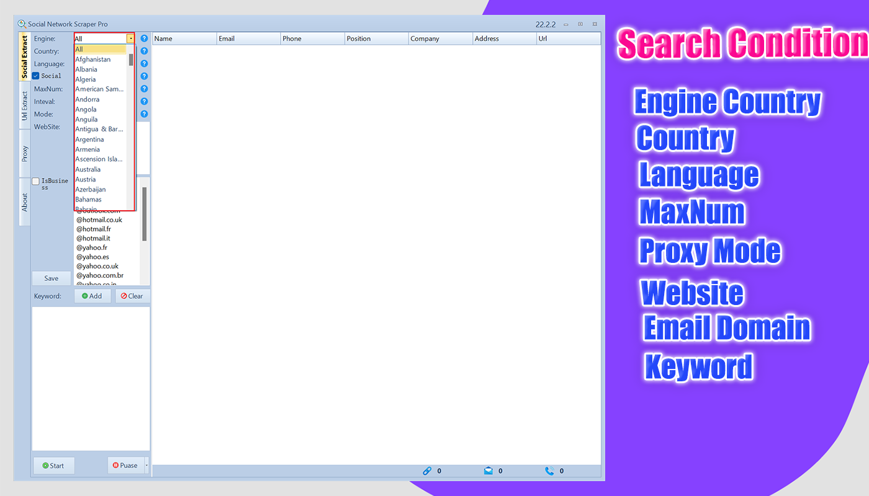This screenshot has width=869, height=496.
Task: Select Azerbaijan in the dropdown list
Action: pyautogui.click(x=100, y=189)
